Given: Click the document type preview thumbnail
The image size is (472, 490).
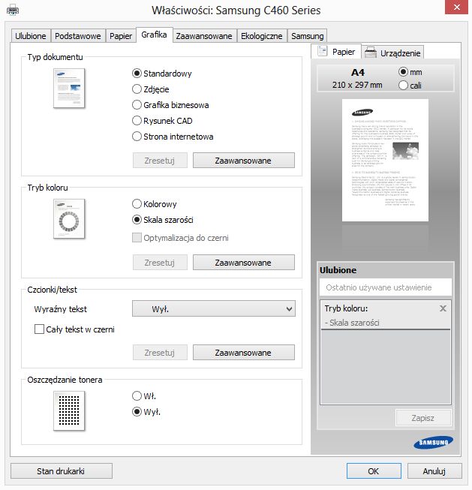Looking at the screenshot, I should (69, 88).
